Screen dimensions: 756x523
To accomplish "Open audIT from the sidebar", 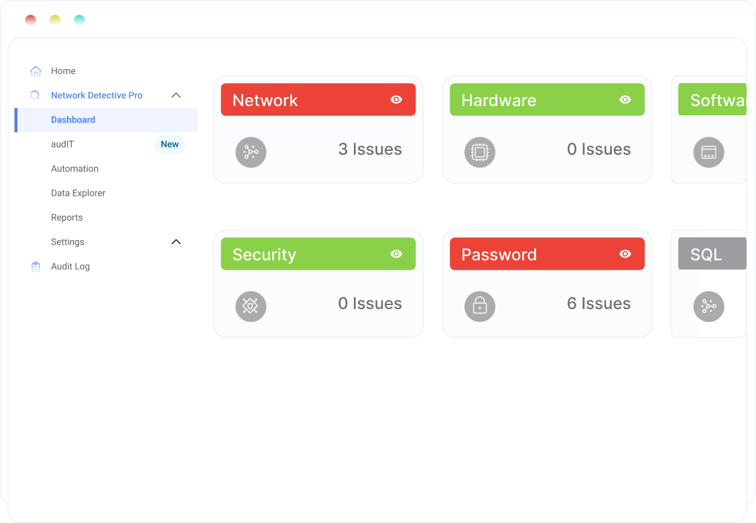I will (x=62, y=144).
